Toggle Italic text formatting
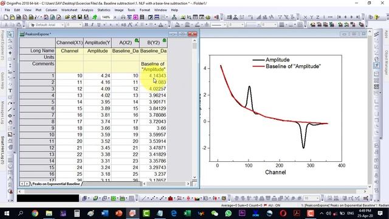Image resolution: width=389 pixels, height=219 pixels. [x=92, y=24]
